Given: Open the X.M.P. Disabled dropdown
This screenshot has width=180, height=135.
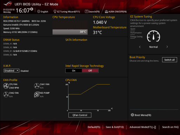Looking at the screenshot, I should pos(11,70).
